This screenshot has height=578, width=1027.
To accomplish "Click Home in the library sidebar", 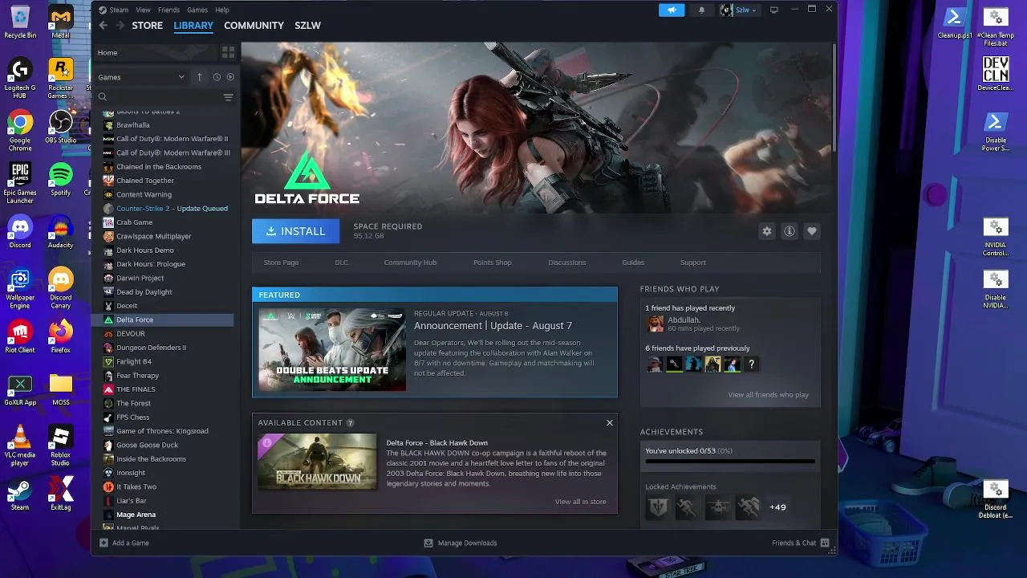I will pyautogui.click(x=108, y=53).
